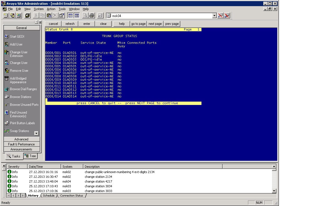The height and width of the screenshot is (206, 321).
Task: Click the save all toolbar icon
Action: (27, 16)
